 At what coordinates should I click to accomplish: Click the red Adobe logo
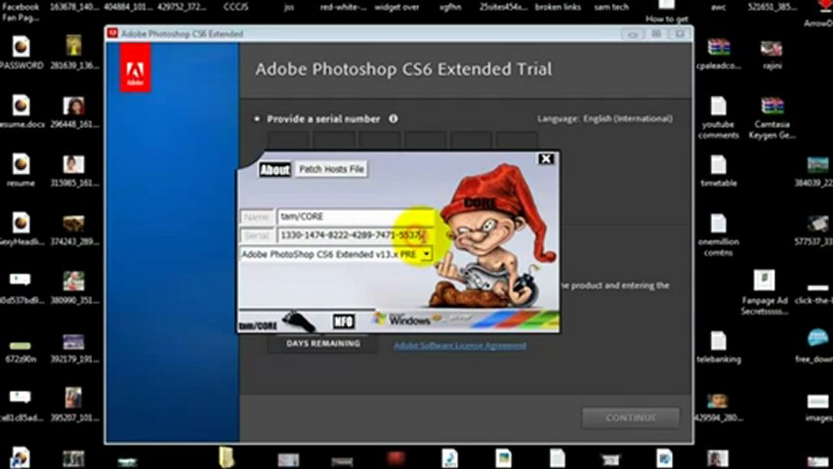pos(135,68)
